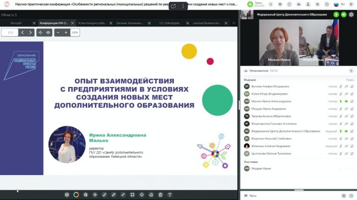This screenshot has width=357, height=200.
Task: Select the ellipse shape tool
Action: (x=142, y=195)
